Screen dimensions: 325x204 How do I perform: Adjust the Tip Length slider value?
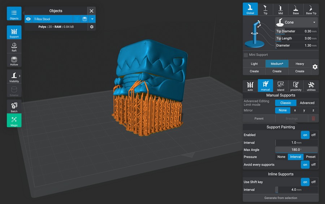296,38
